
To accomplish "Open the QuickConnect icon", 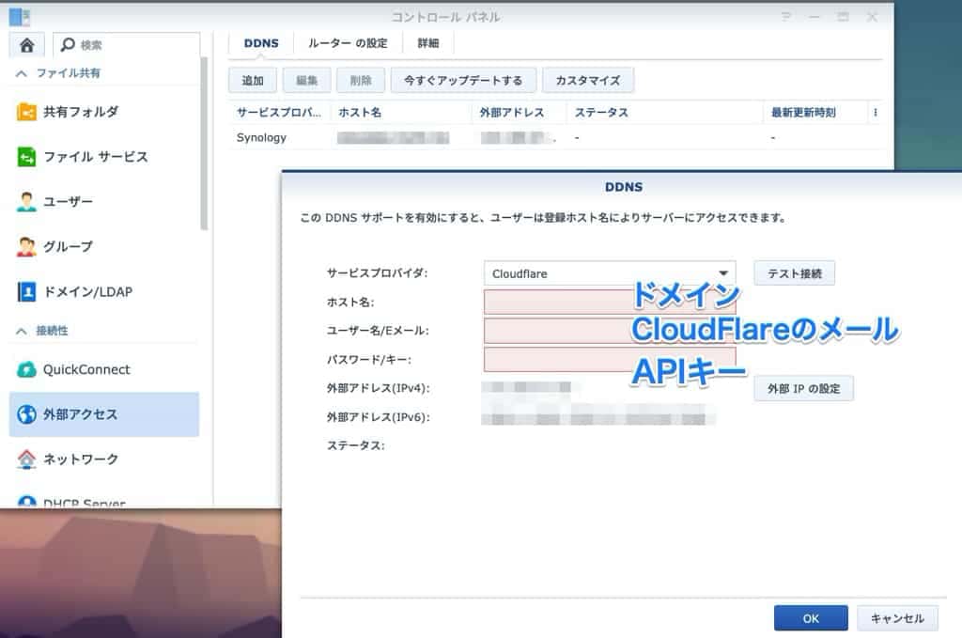I will (26, 370).
